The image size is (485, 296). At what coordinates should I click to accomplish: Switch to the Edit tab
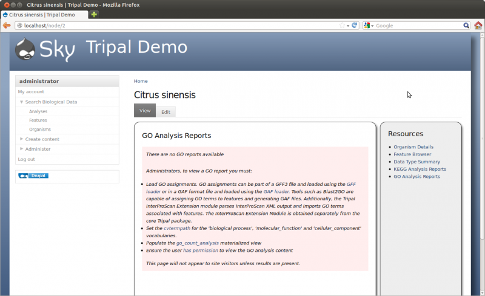click(166, 112)
